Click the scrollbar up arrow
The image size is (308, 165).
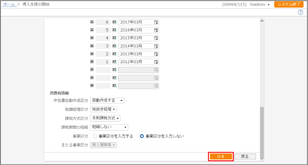coord(262,21)
